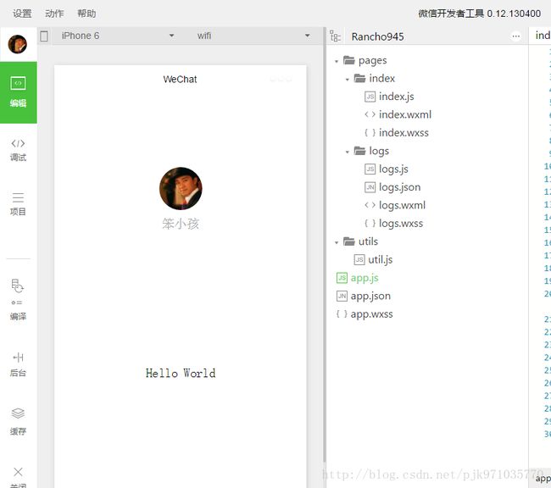This screenshot has height=488, width=551.
Task: Click the braces icon beside app.wxss
Action: point(342,313)
